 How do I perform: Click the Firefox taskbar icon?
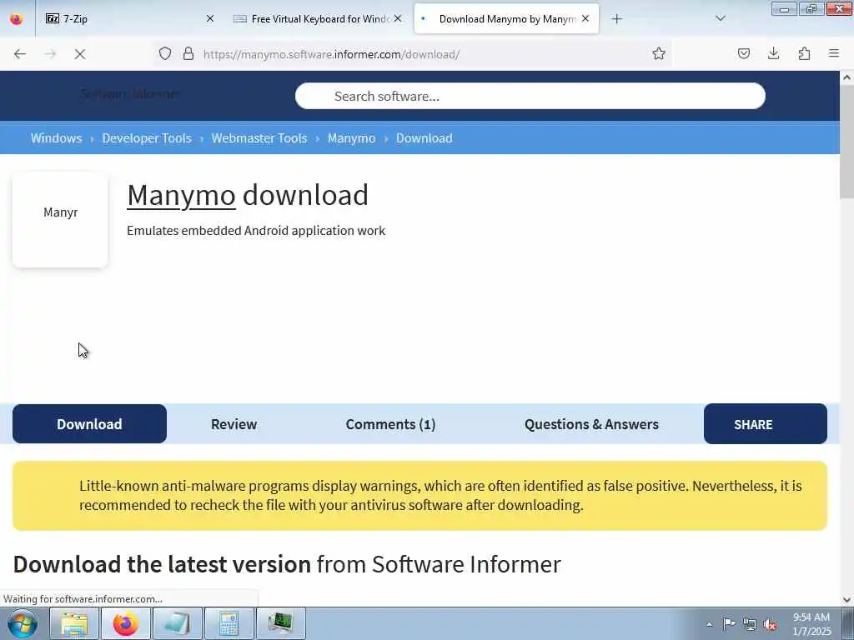click(126, 623)
